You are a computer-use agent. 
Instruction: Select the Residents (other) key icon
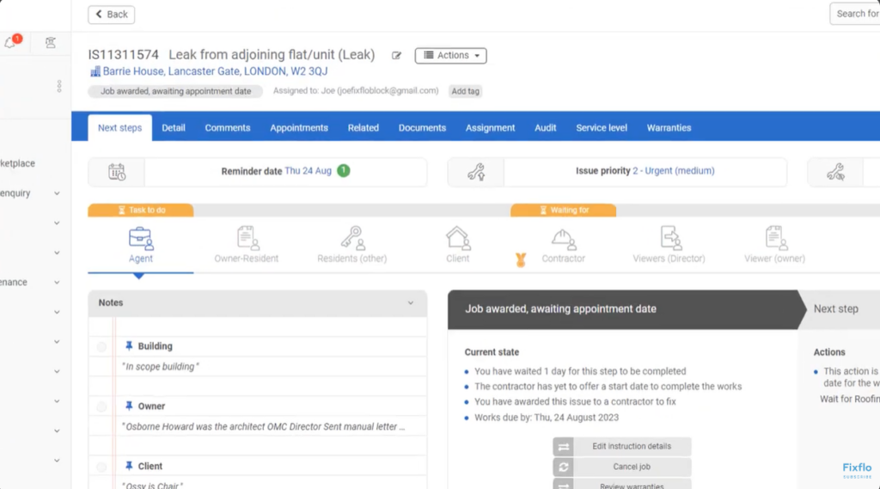[351, 239]
